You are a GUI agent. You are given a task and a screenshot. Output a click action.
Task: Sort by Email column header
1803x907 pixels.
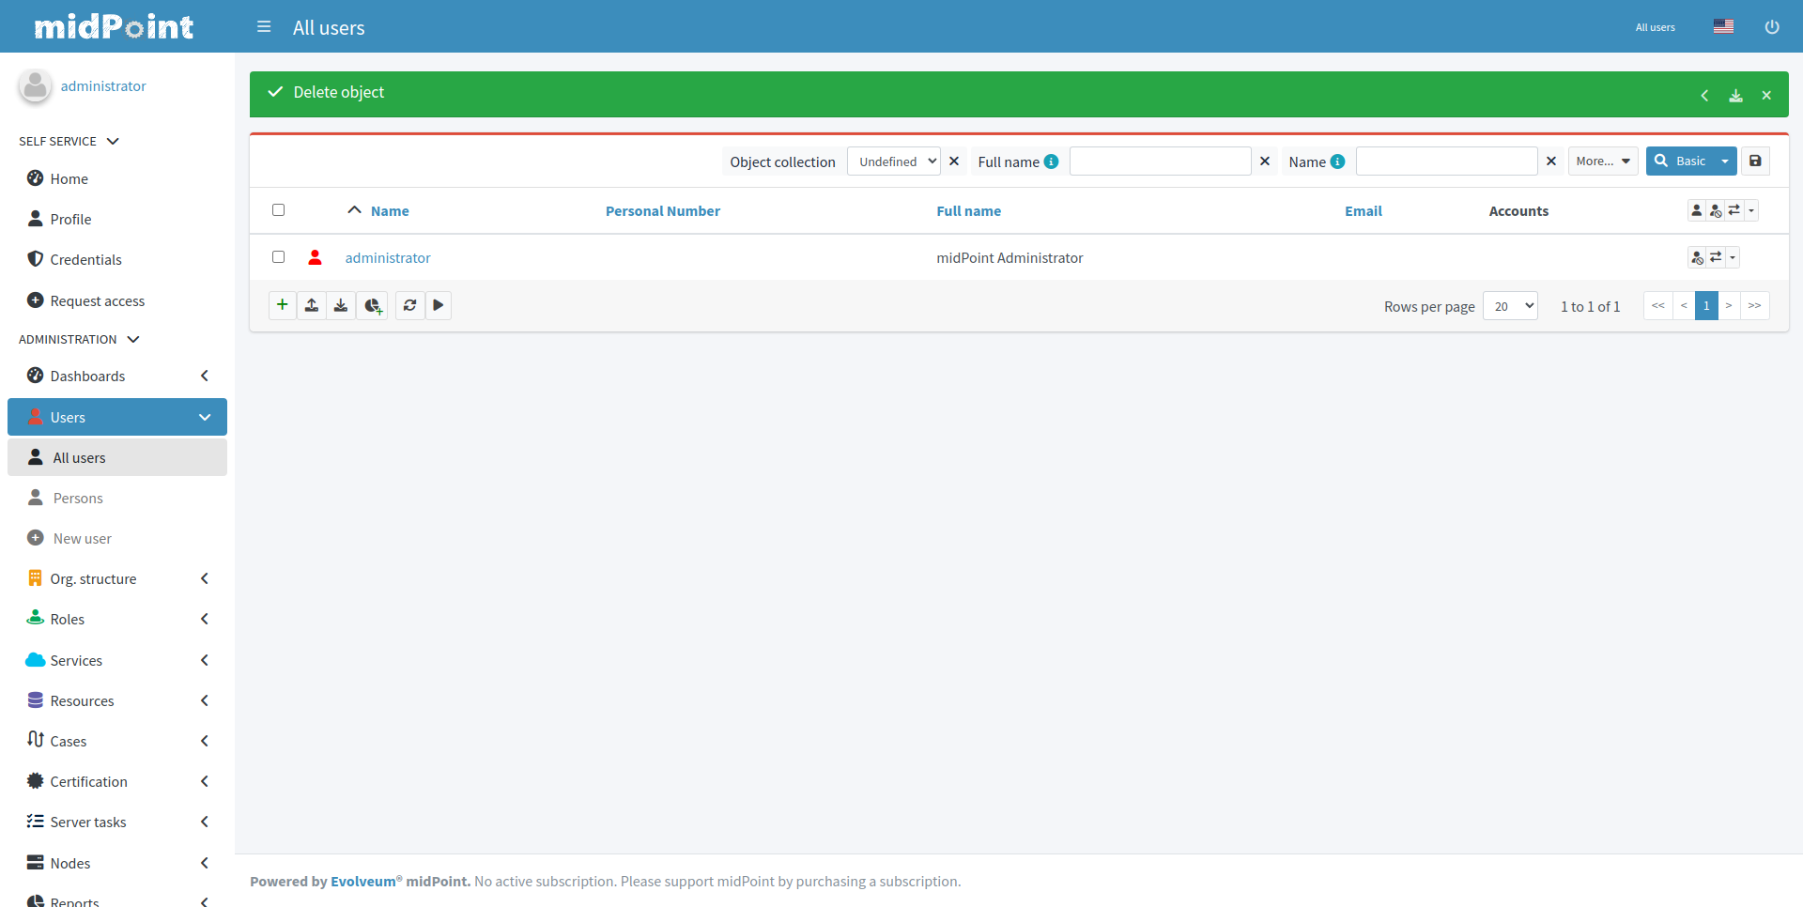coord(1364,211)
